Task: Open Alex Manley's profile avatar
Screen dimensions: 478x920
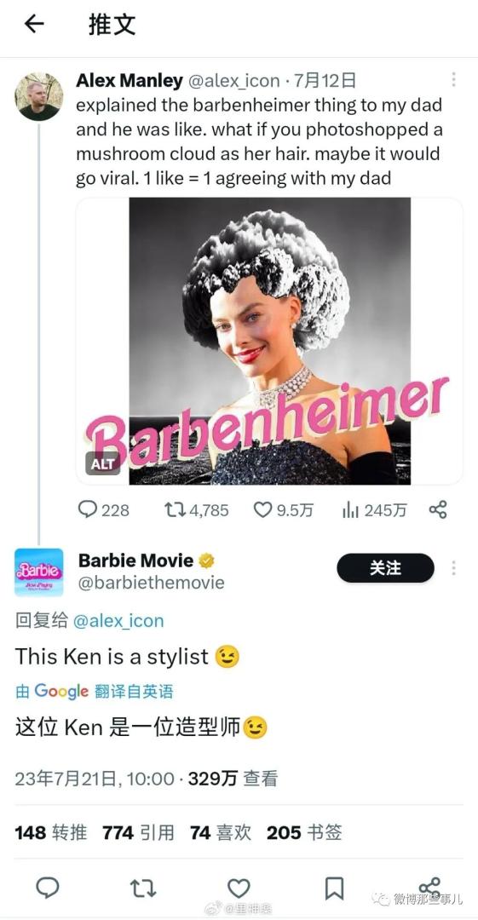Action: [38, 96]
